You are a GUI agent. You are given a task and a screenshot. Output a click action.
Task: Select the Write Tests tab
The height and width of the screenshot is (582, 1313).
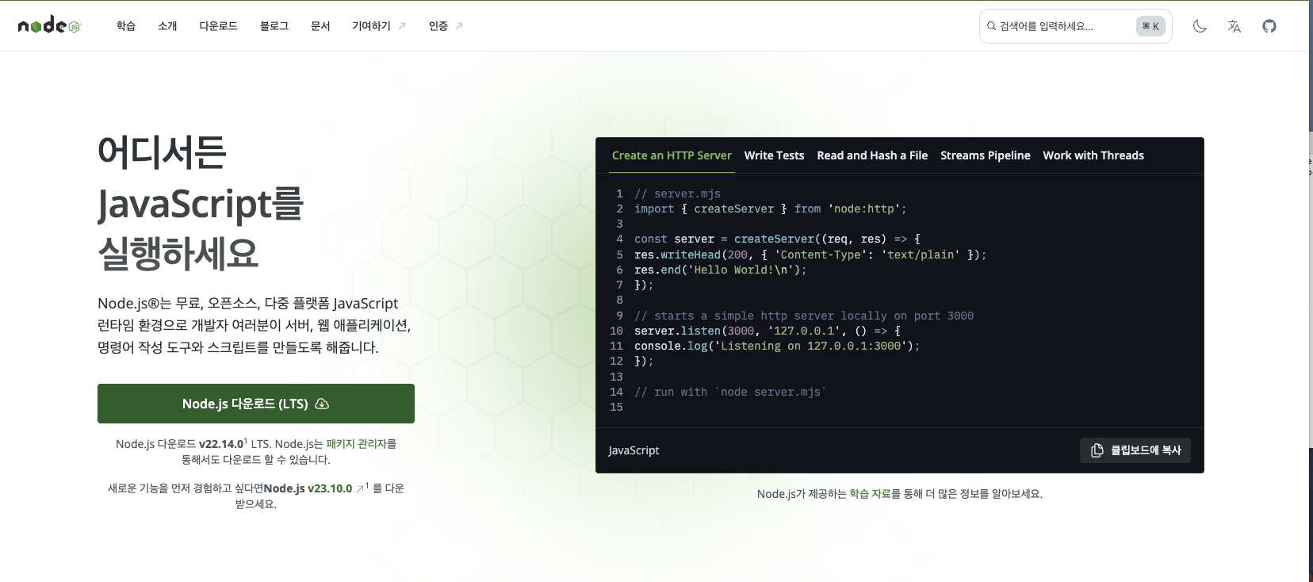(774, 155)
